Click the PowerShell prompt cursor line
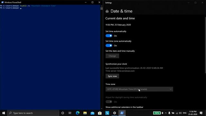This screenshot has height=116, width=206. coord(11,8)
